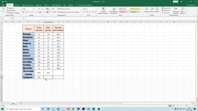Image resolution: width=198 pixels, height=111 pixels.
Task: Switch to the Данные (Data) tab
Action: tap(46, 5)
